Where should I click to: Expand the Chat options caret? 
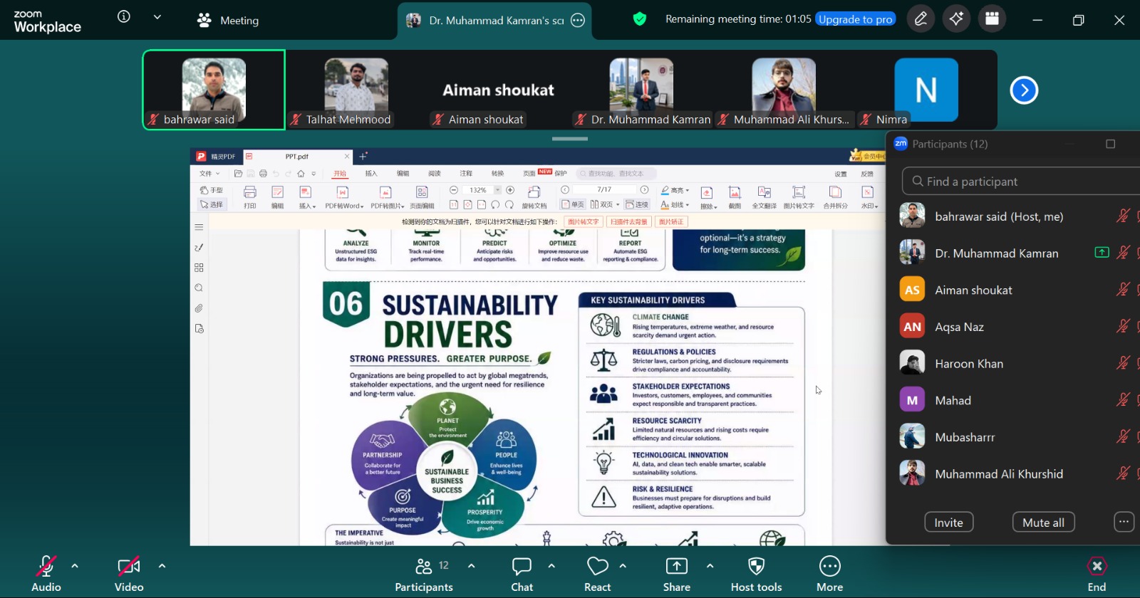551,566
